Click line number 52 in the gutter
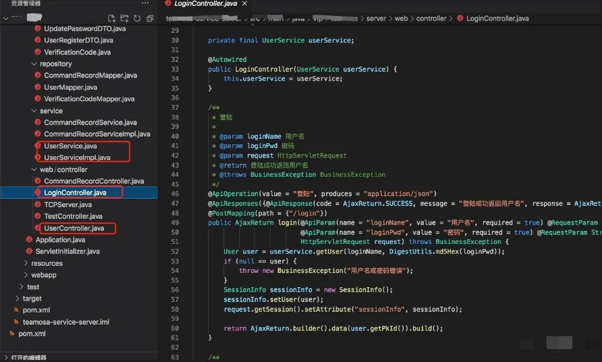 click(174, 251)
